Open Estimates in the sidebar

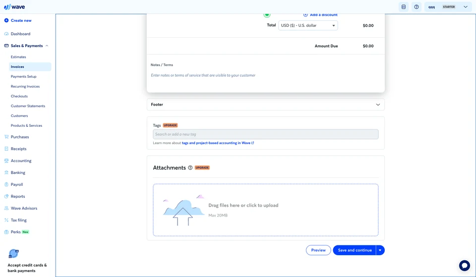(18, 57)
